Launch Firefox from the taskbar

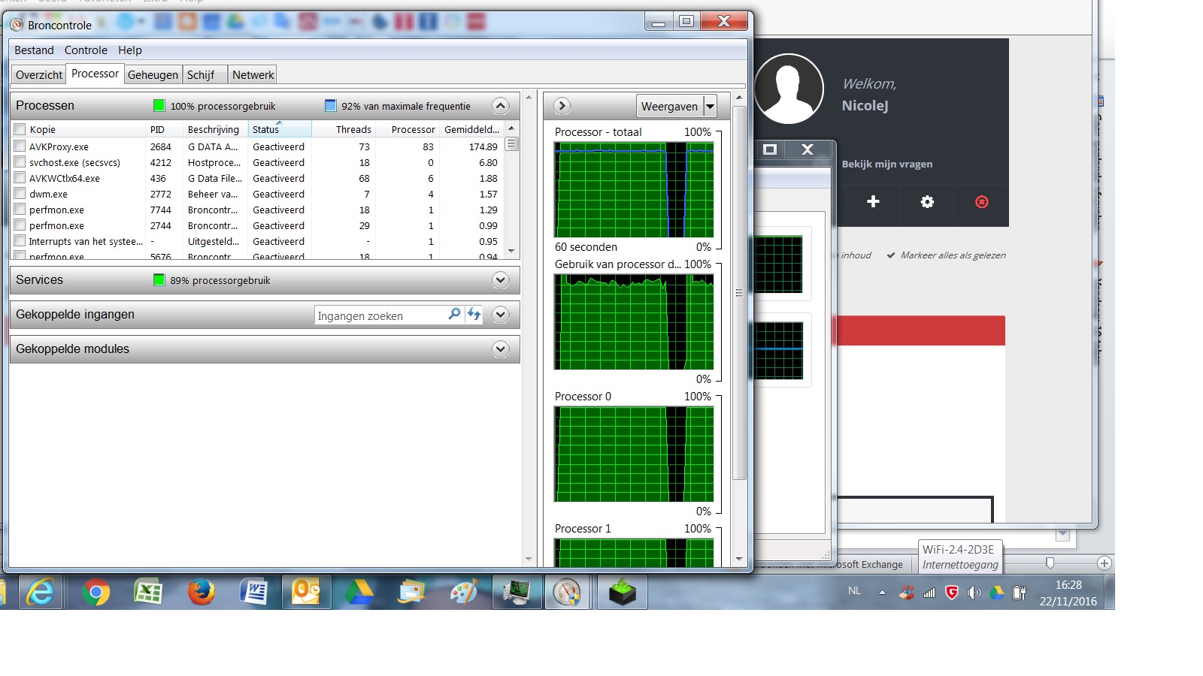[x=201, y=593]
